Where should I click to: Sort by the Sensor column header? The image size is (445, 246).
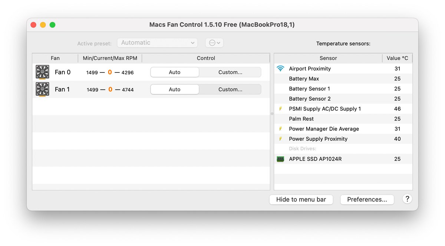(x=328, y=58)
